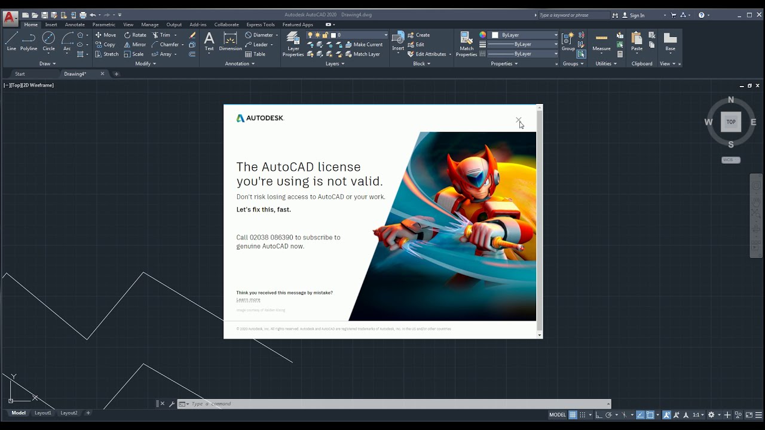Viewport: 765px width, 430px height.
Task: Choose the Copy command
Action: pos(105,44)
